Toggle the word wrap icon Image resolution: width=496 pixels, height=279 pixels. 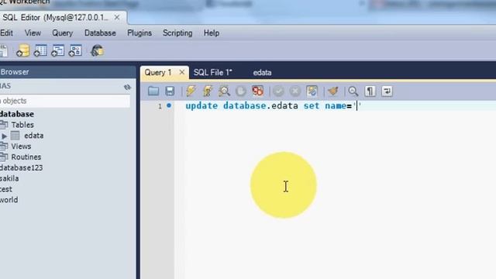[387, 91]
